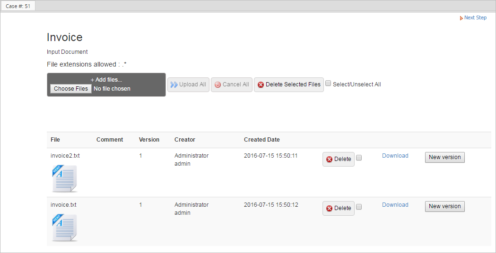Download the invoice.txt file
The height and width of the screenshot is (253, 496).
[395, 205]
